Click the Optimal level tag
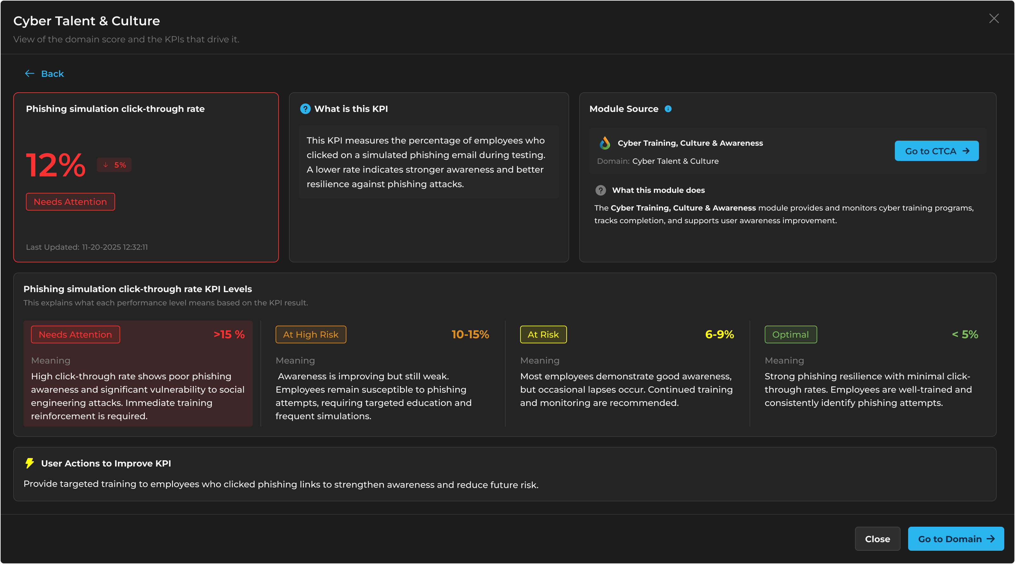This screenshot has width=1015, height=564. (x=790, y=334)
